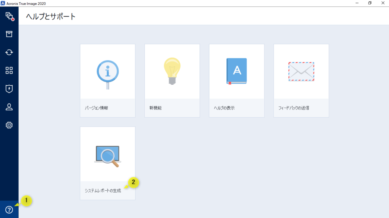Open the Settings gear icon
389x218 pixels.
pos(9,125)
